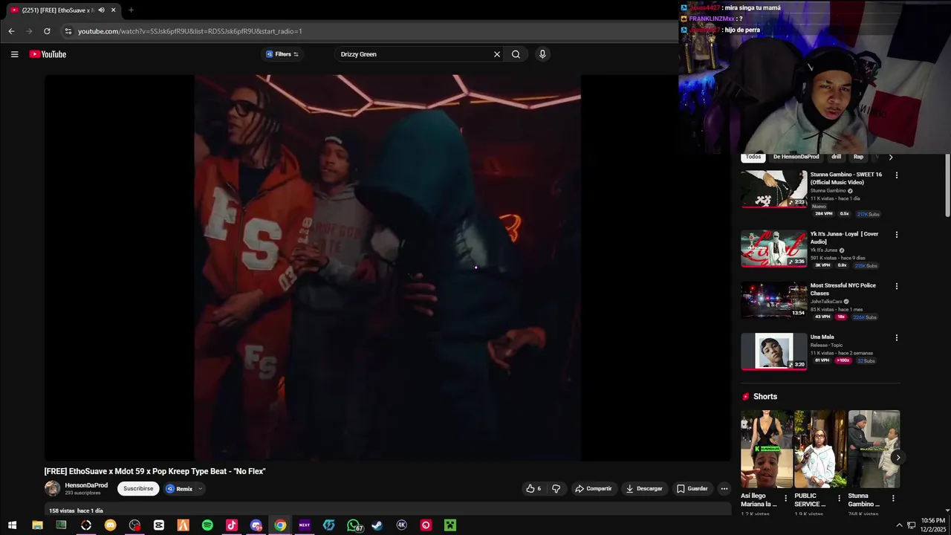Open WhatsApp from the taskbar

pyautogui.click(x=354, y=525)
